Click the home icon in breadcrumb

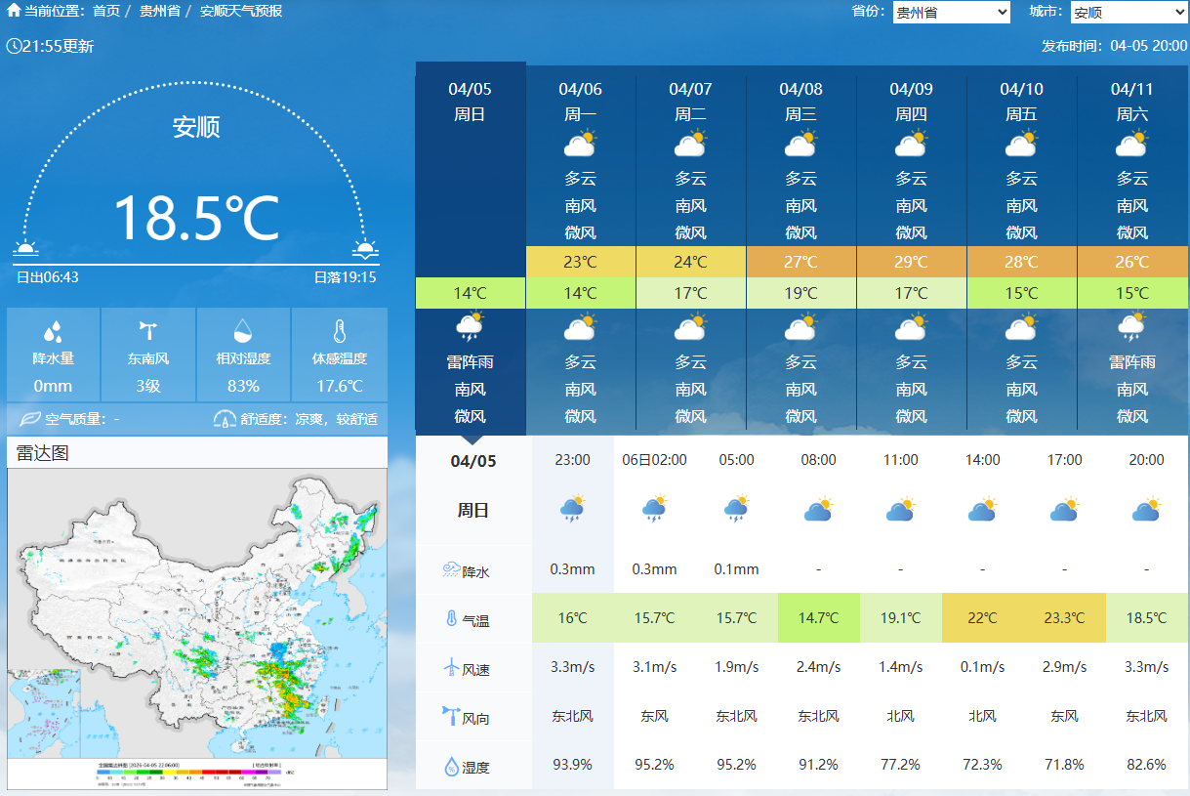click(14, 11)
